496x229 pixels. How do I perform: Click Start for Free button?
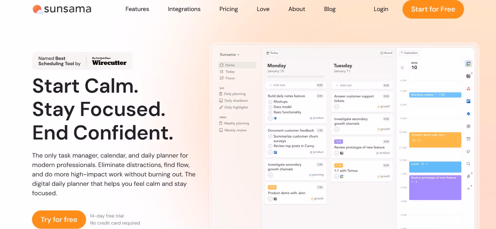coord(433,9)
